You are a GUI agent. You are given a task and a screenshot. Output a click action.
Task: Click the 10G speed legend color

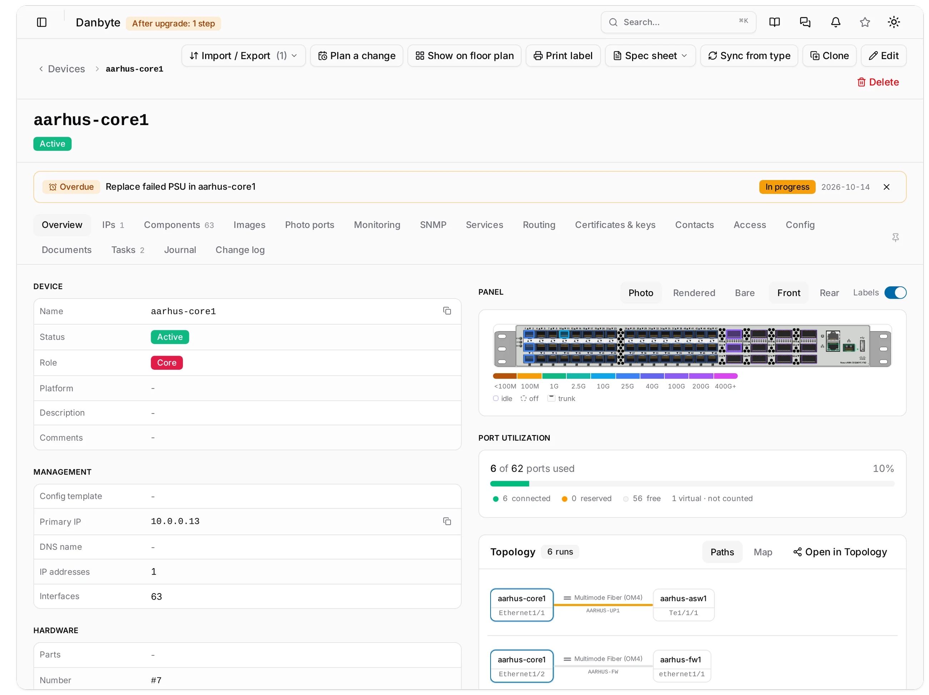(x=603, y=376)
